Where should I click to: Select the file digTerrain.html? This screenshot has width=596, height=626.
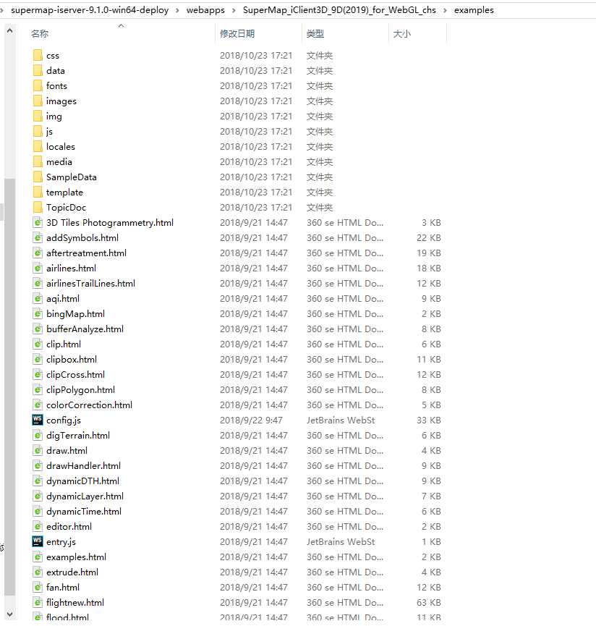tap(78, 435)
